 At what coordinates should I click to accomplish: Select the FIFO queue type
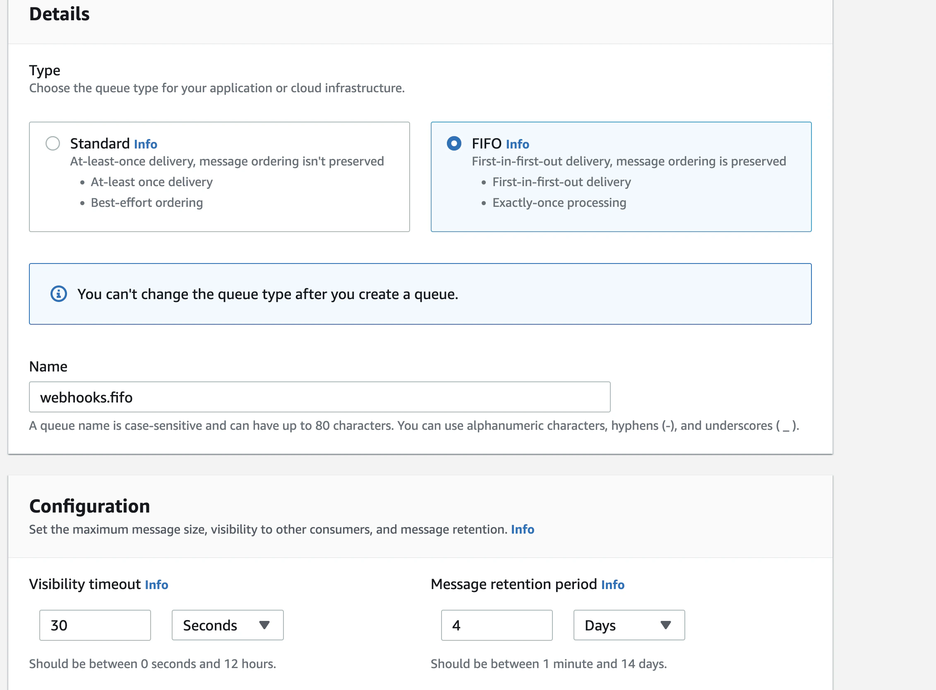(454, 143)
